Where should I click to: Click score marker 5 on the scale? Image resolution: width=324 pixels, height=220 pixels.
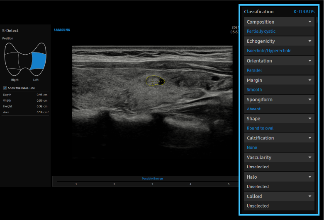(x=229, y=184)
